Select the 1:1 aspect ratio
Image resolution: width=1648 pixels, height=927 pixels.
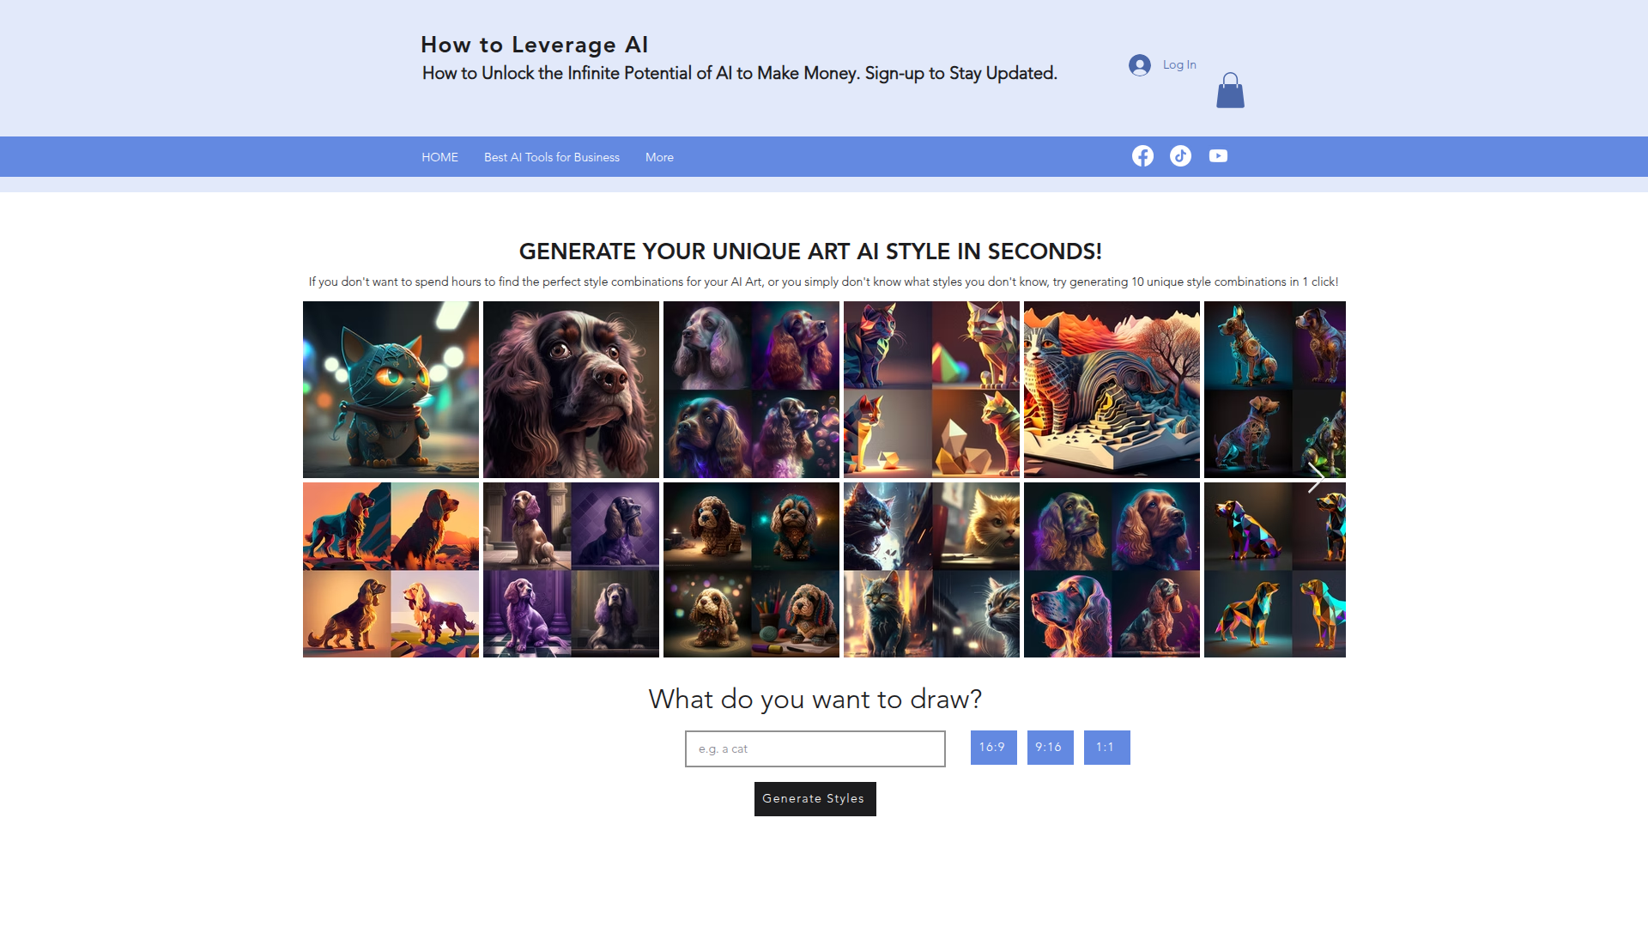pos(1106,748)
